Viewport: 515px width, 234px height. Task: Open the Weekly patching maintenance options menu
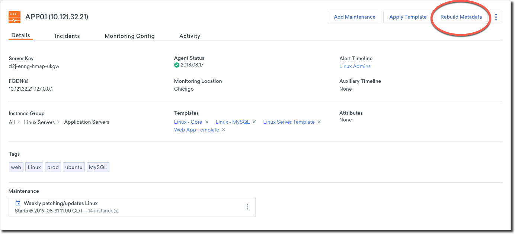pyautogui.click(x=247, y=207)
